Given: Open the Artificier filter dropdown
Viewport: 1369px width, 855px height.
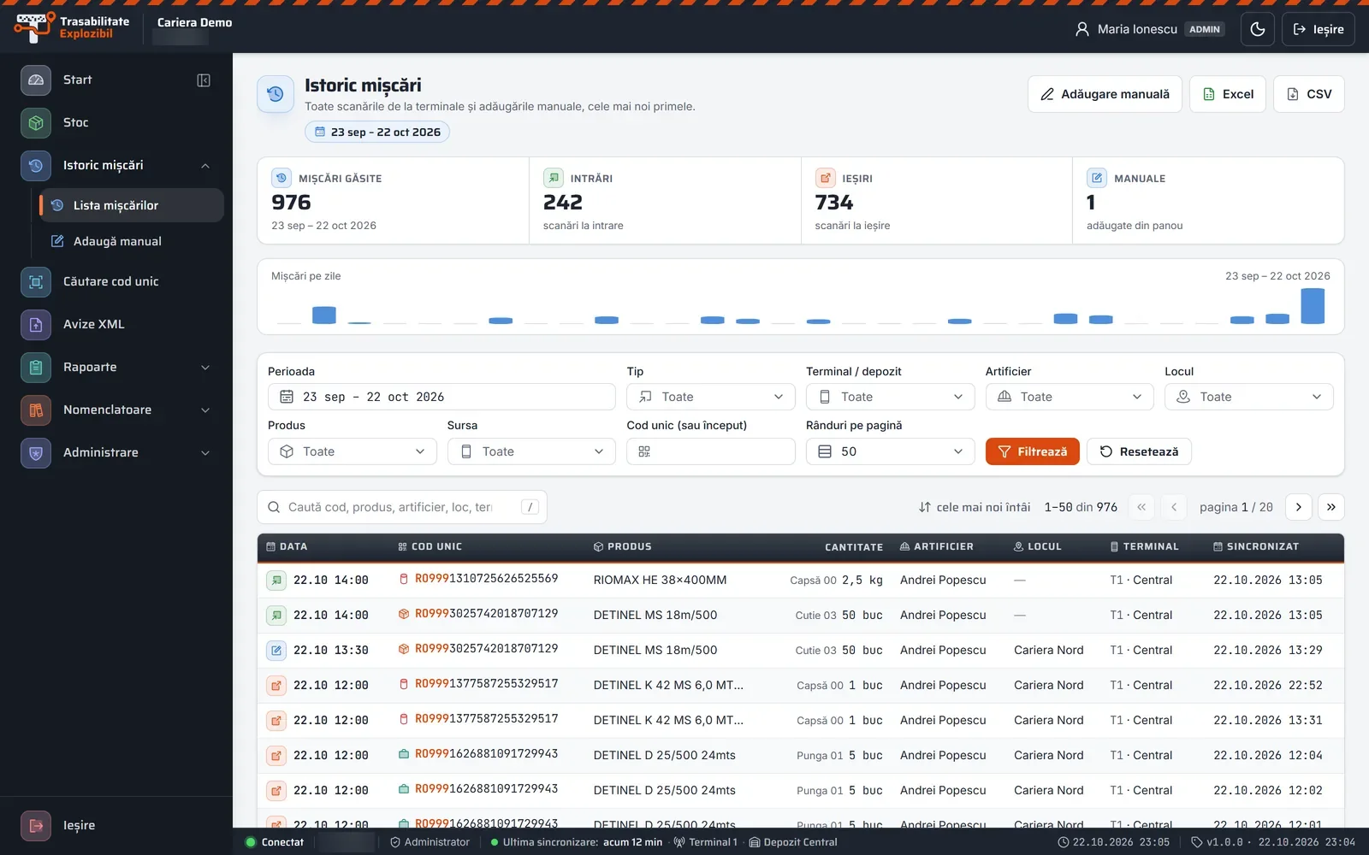Looking at the screenshot, I should (1070, 397).
